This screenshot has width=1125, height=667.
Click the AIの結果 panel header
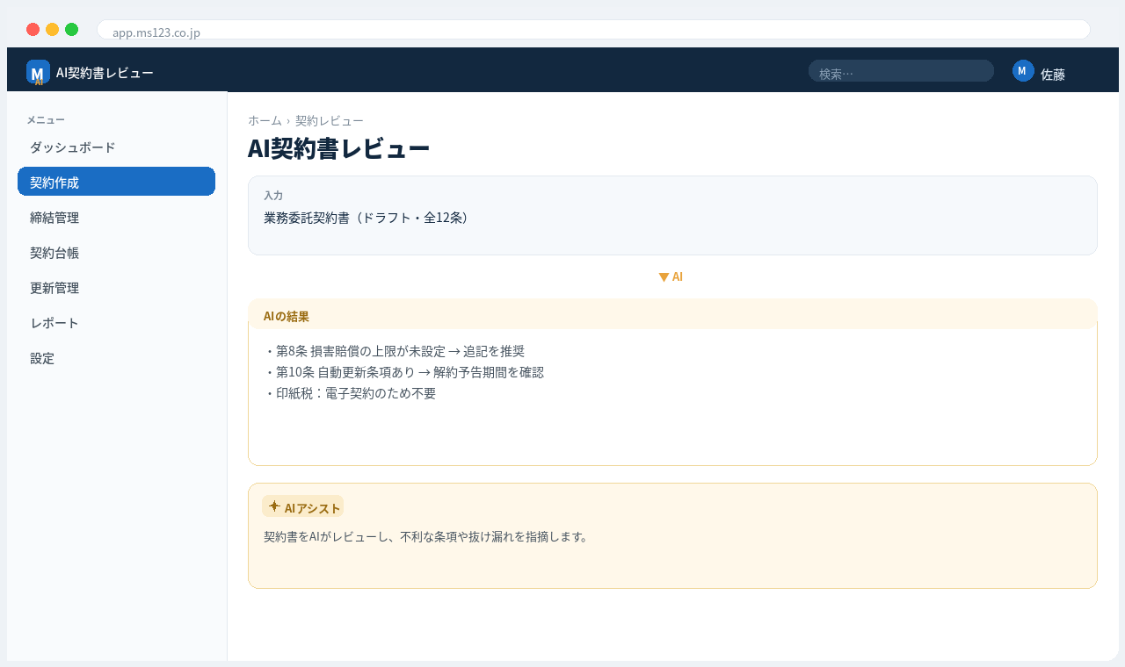pyautogui.click(x=672, y=315)
